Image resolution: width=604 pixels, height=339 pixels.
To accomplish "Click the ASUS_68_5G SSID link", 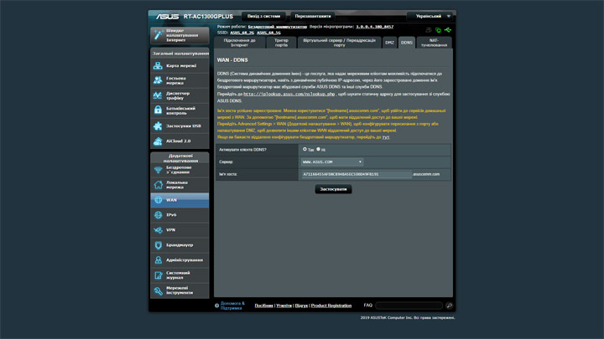I will pos(268,33).
